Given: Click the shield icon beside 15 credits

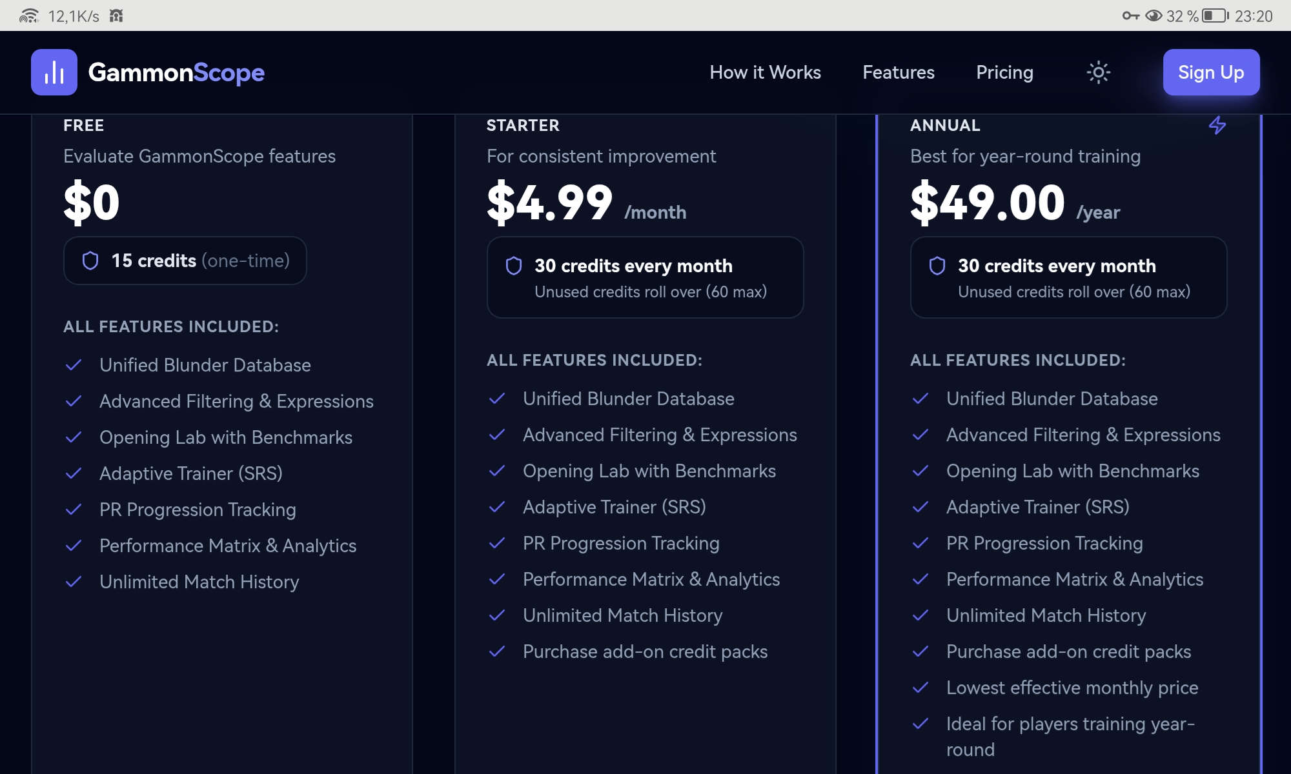Looking at the screenshot, I should (x=90, y=261).
